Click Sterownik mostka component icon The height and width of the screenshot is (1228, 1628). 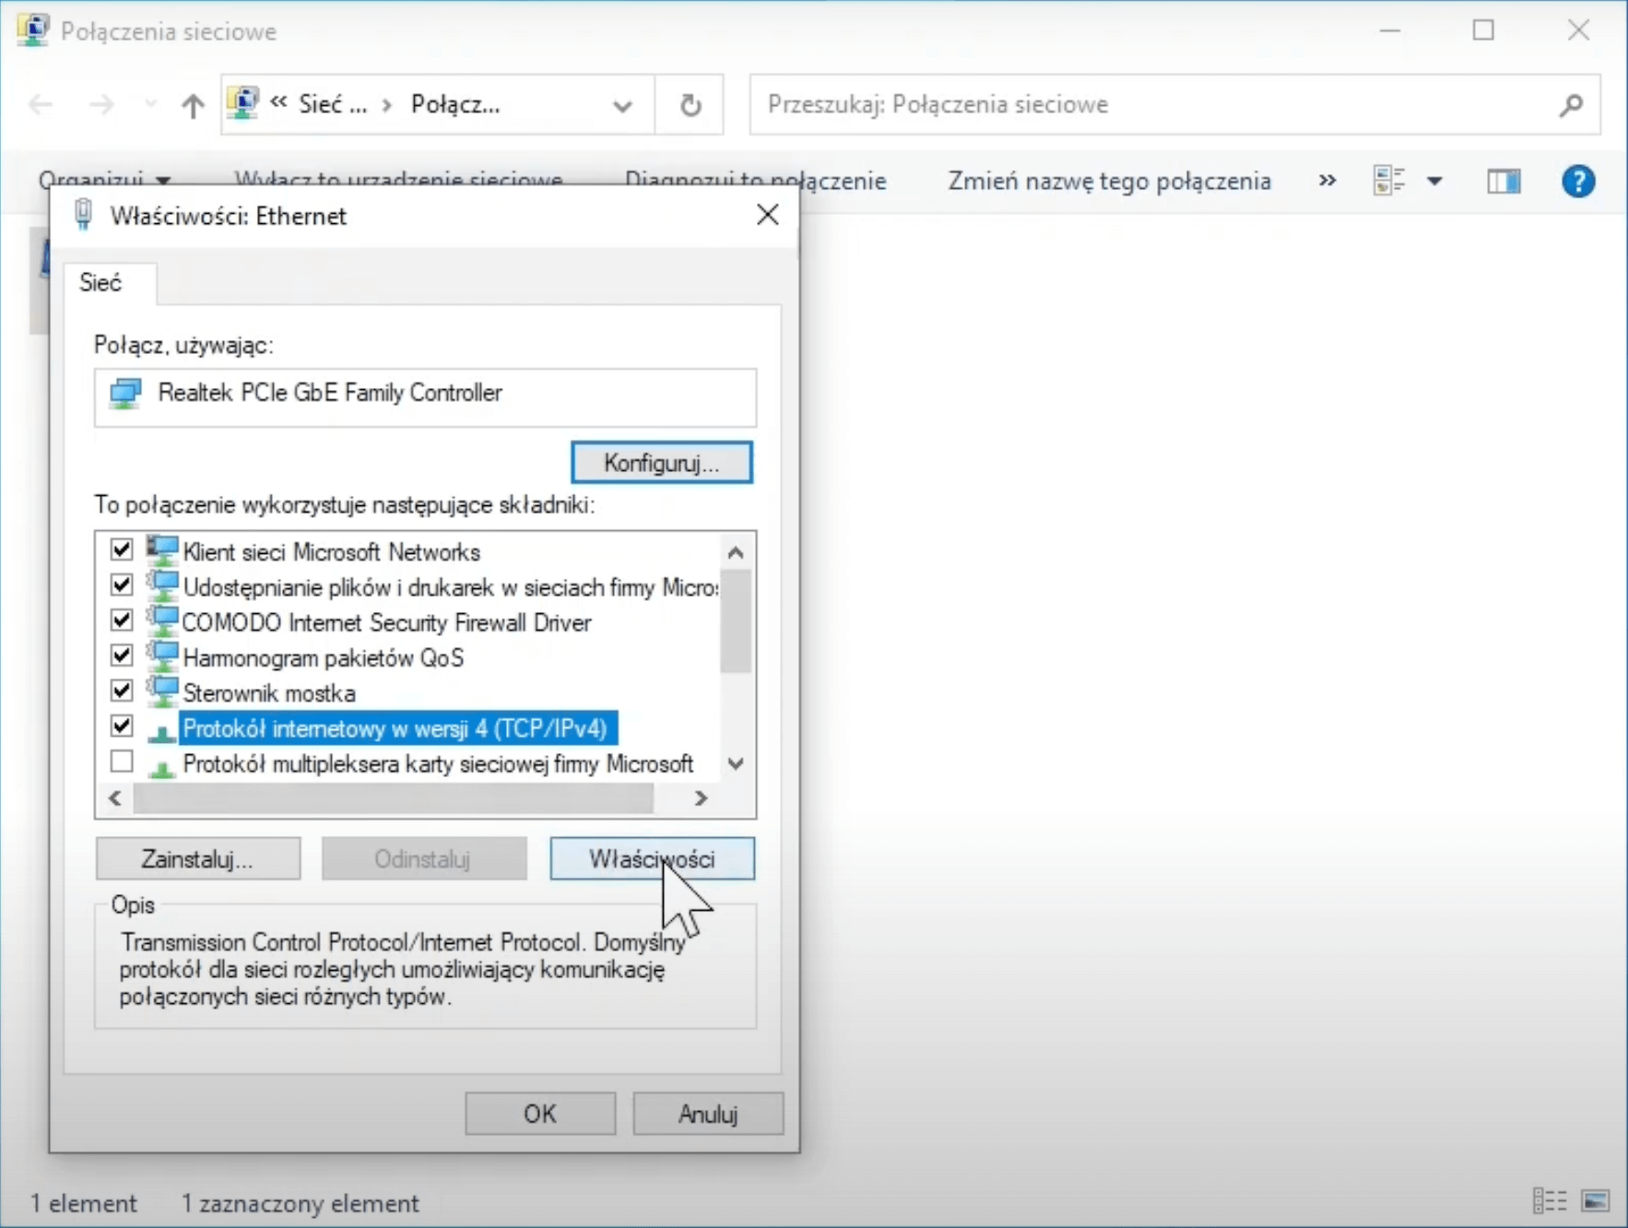coord(162,691)
